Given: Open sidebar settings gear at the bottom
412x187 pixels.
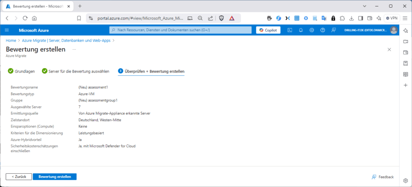Looking at the screenshot, I should 406,181.
